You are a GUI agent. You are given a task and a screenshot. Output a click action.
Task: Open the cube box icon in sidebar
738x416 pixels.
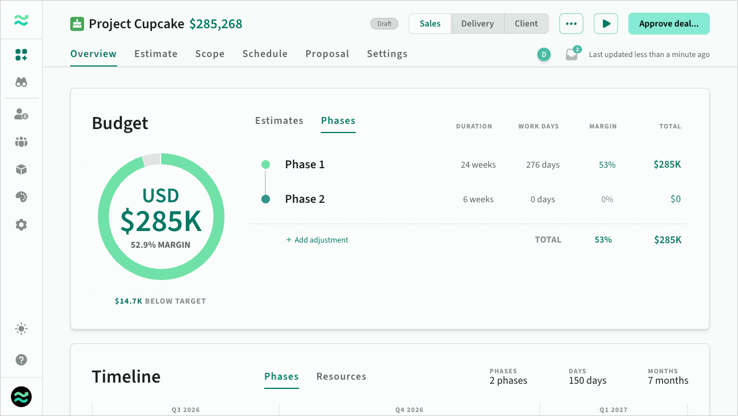coord(21,169)
